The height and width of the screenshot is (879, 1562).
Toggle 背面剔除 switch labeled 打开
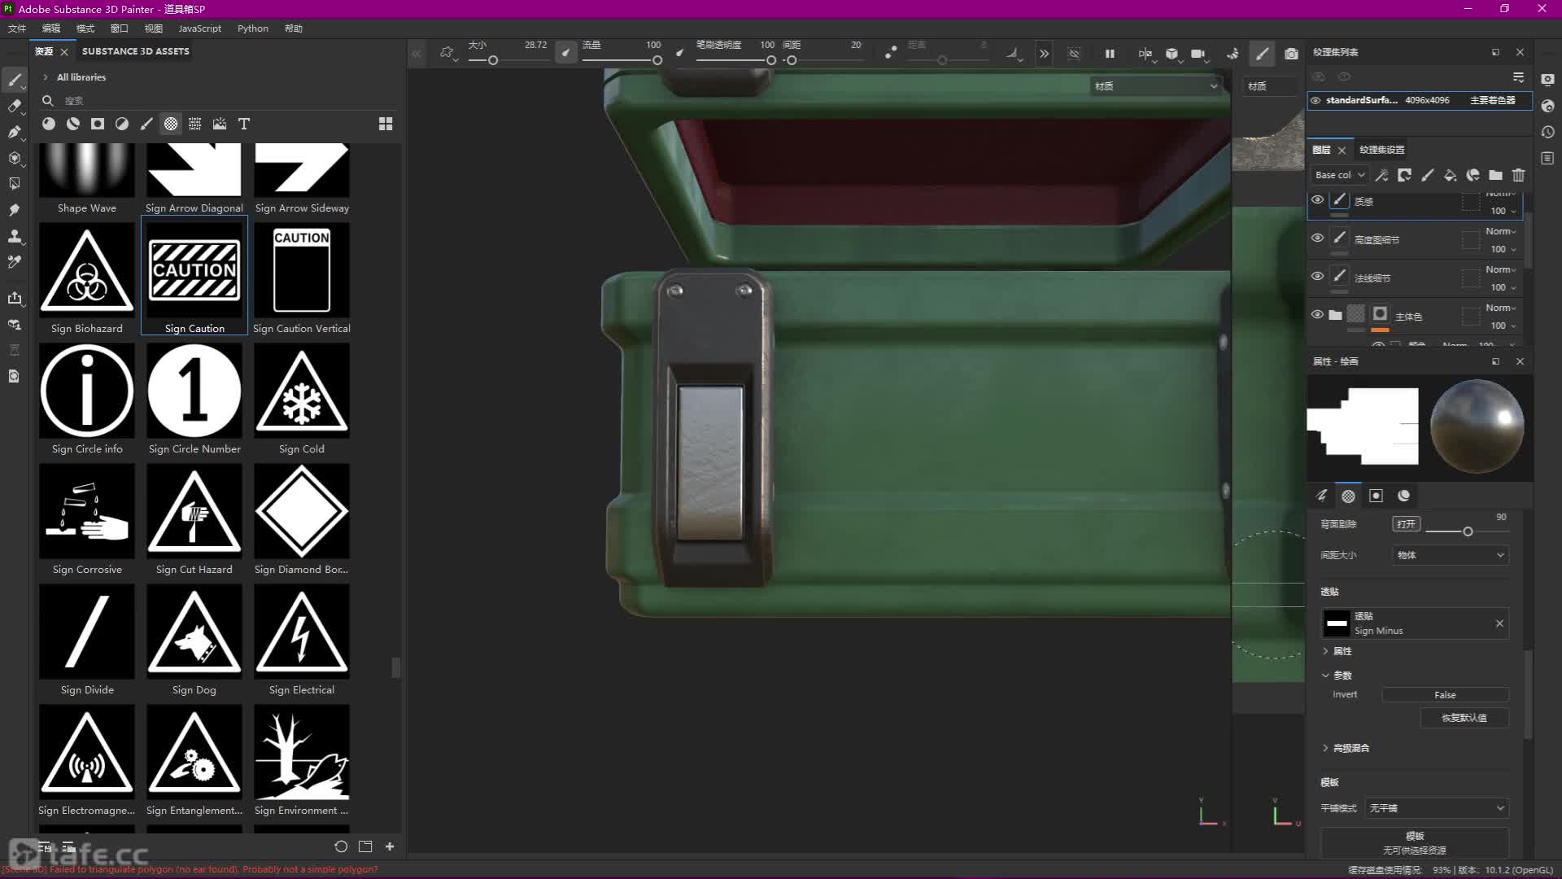pos(1406,524)
